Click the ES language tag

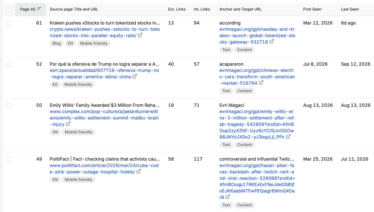[x=55, y=84]
